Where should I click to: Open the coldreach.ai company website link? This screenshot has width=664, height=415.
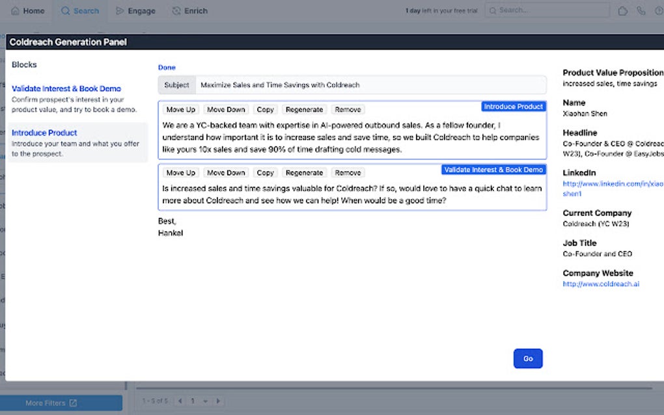pos(601,284)
